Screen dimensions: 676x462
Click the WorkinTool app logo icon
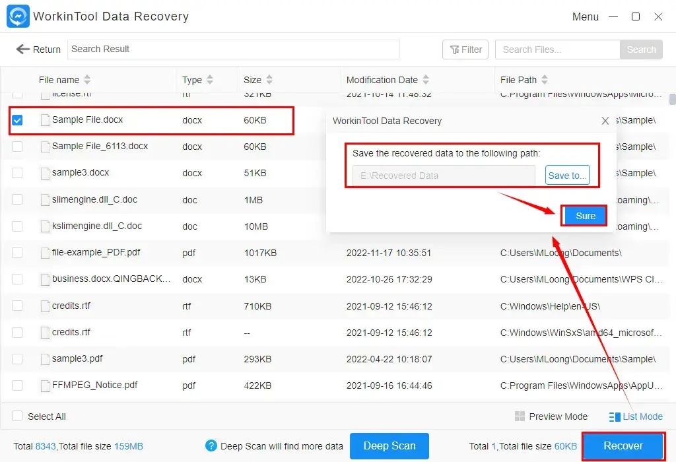click(x=18, y=16)
